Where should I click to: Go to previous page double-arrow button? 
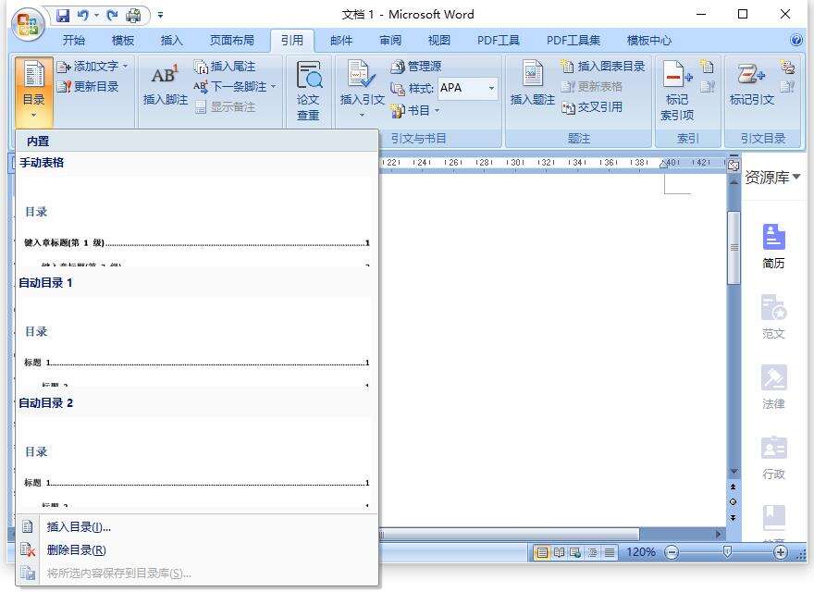pos(734,487)
